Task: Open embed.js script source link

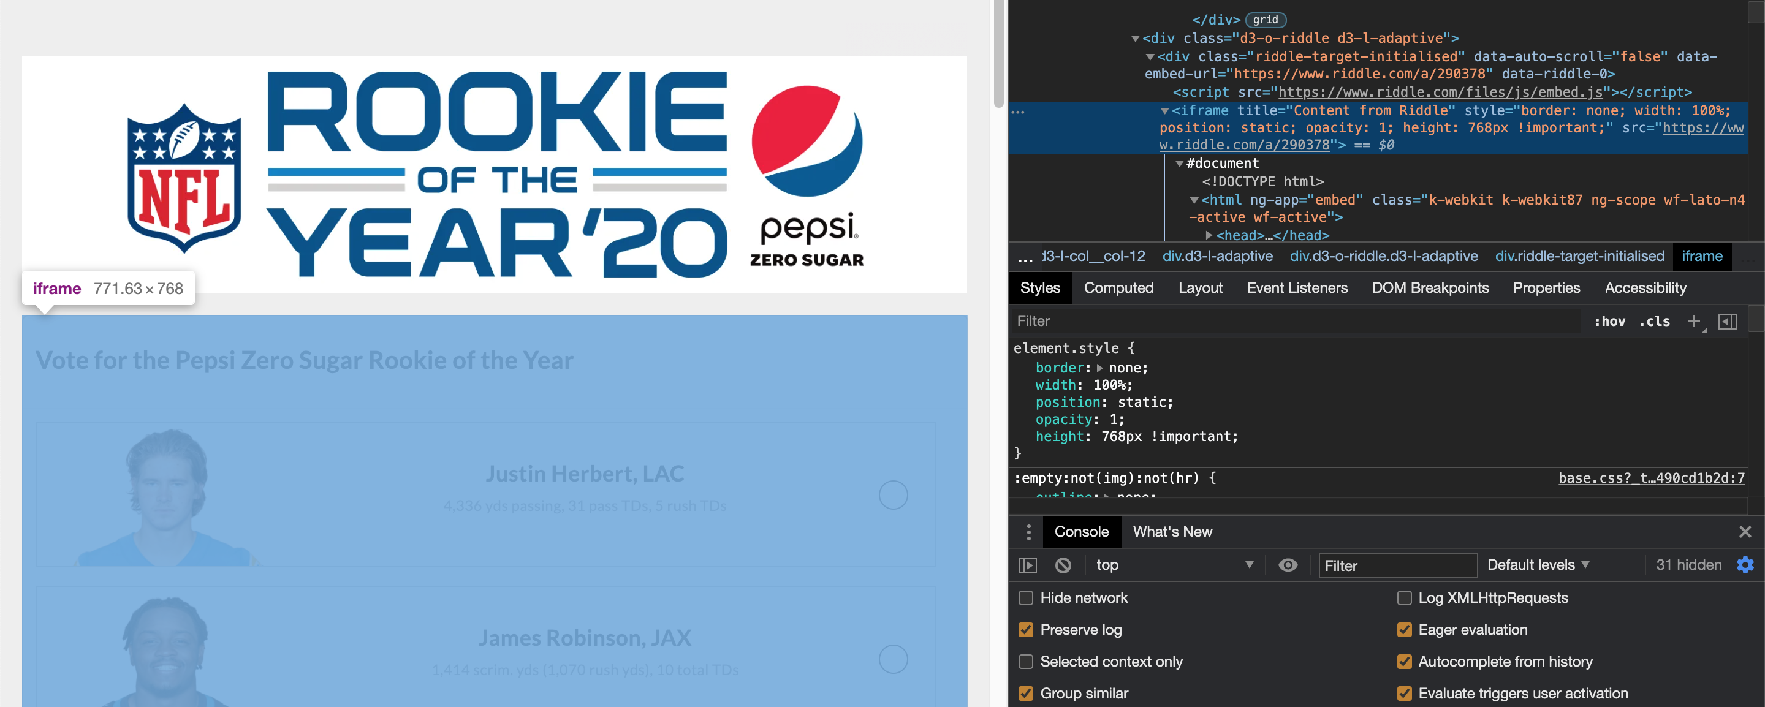Action: click(x=1440, y=93)
